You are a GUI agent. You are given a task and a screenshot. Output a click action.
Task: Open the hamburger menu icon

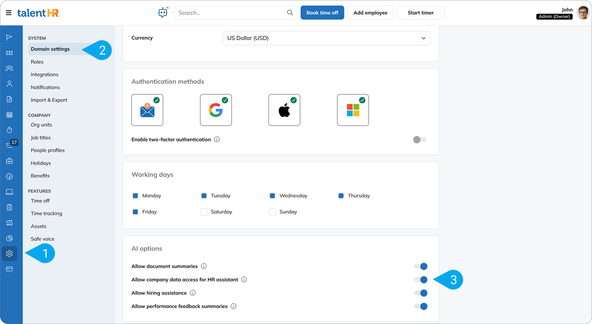pyautogui.click(x=8, y=13)
